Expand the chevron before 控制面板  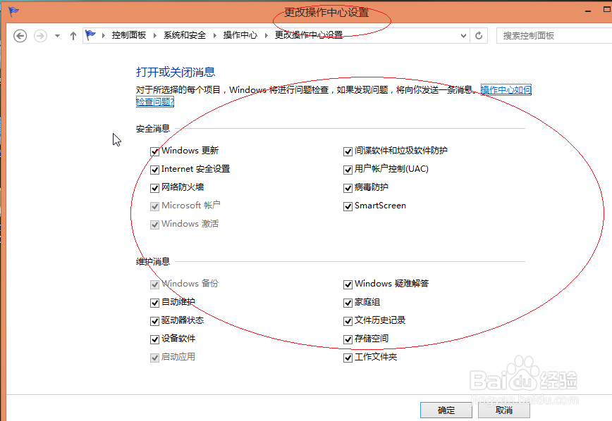pyautogui.click(x=104, y=35)
